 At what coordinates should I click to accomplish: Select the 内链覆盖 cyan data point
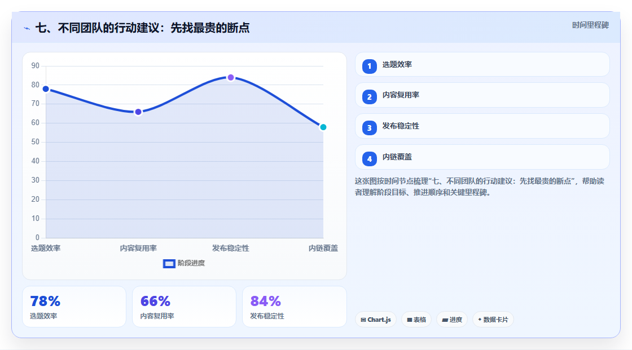[x=323, y=127]
